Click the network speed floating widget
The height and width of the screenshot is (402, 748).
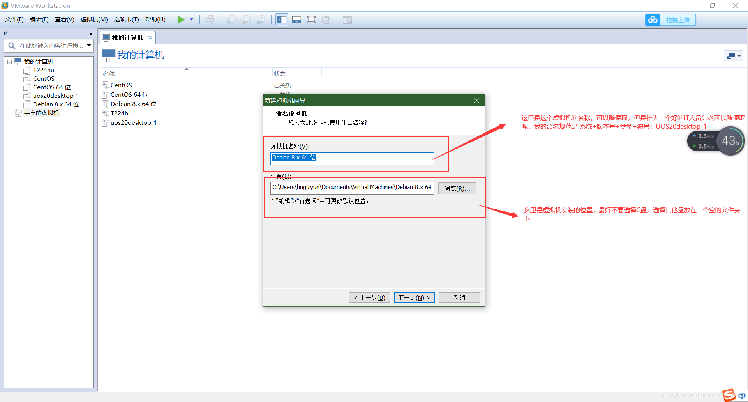[715, 141]
